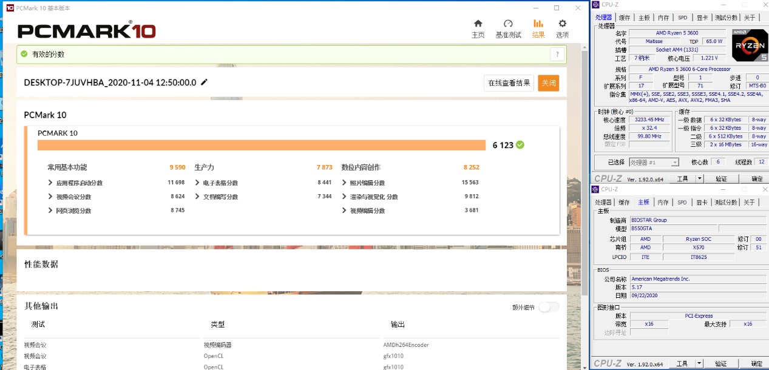This screenshot has width=769, height=370.
Task: Click 验证 button in upper CPU-Z window
Action: (x=722, y=179)
